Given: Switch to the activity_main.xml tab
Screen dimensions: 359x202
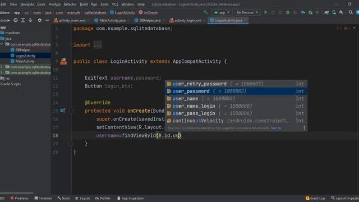Looking at the screenshot, I should pos(70,20).
